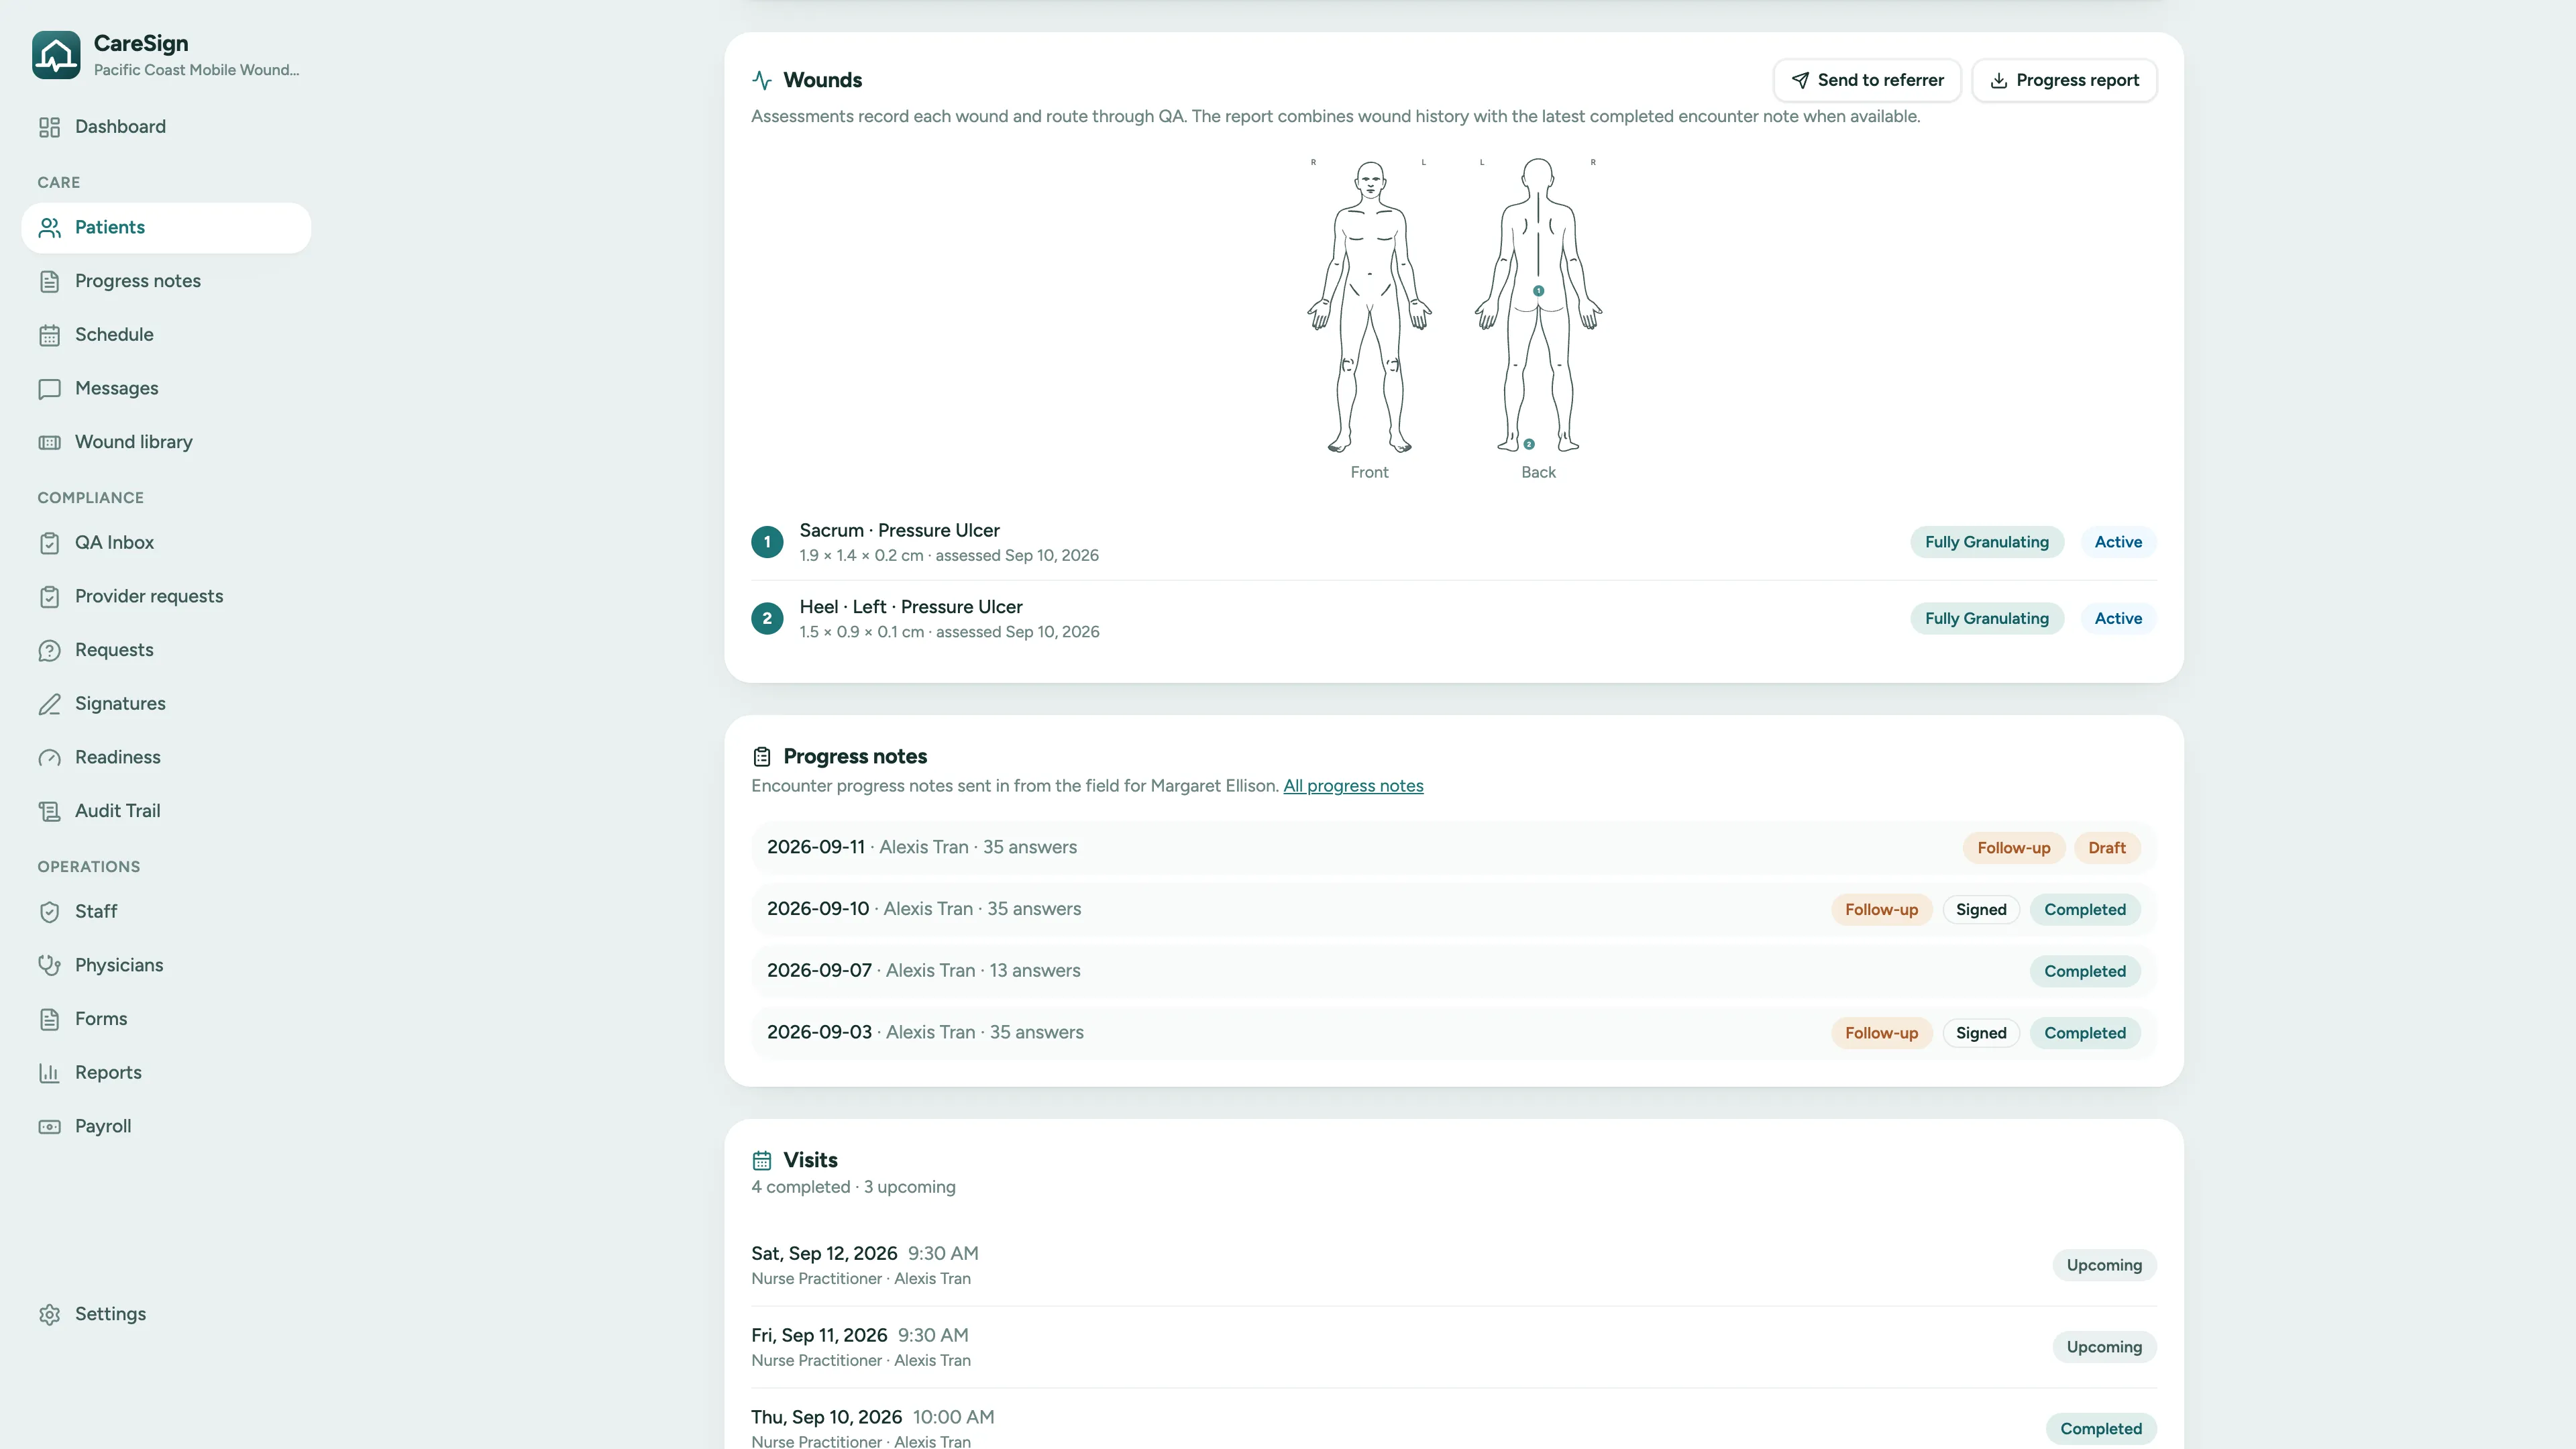Go to Patients in sidebar
The image size is (2576, 1449).
pos(166,228)
